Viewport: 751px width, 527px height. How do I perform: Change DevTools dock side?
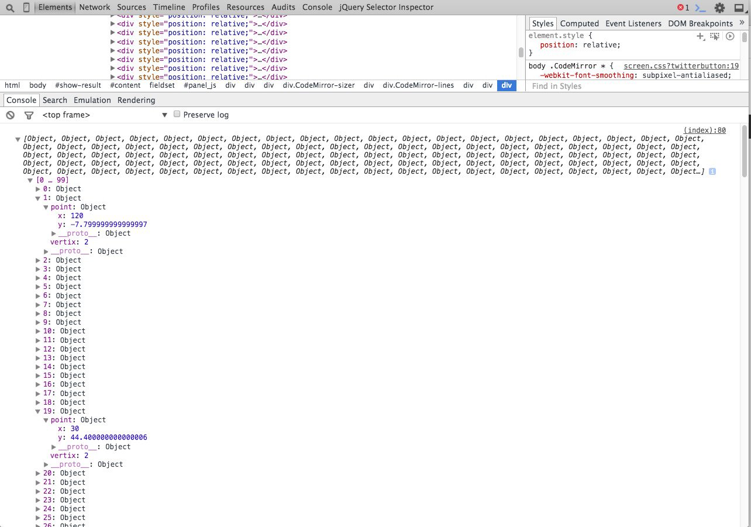point(739,8)
